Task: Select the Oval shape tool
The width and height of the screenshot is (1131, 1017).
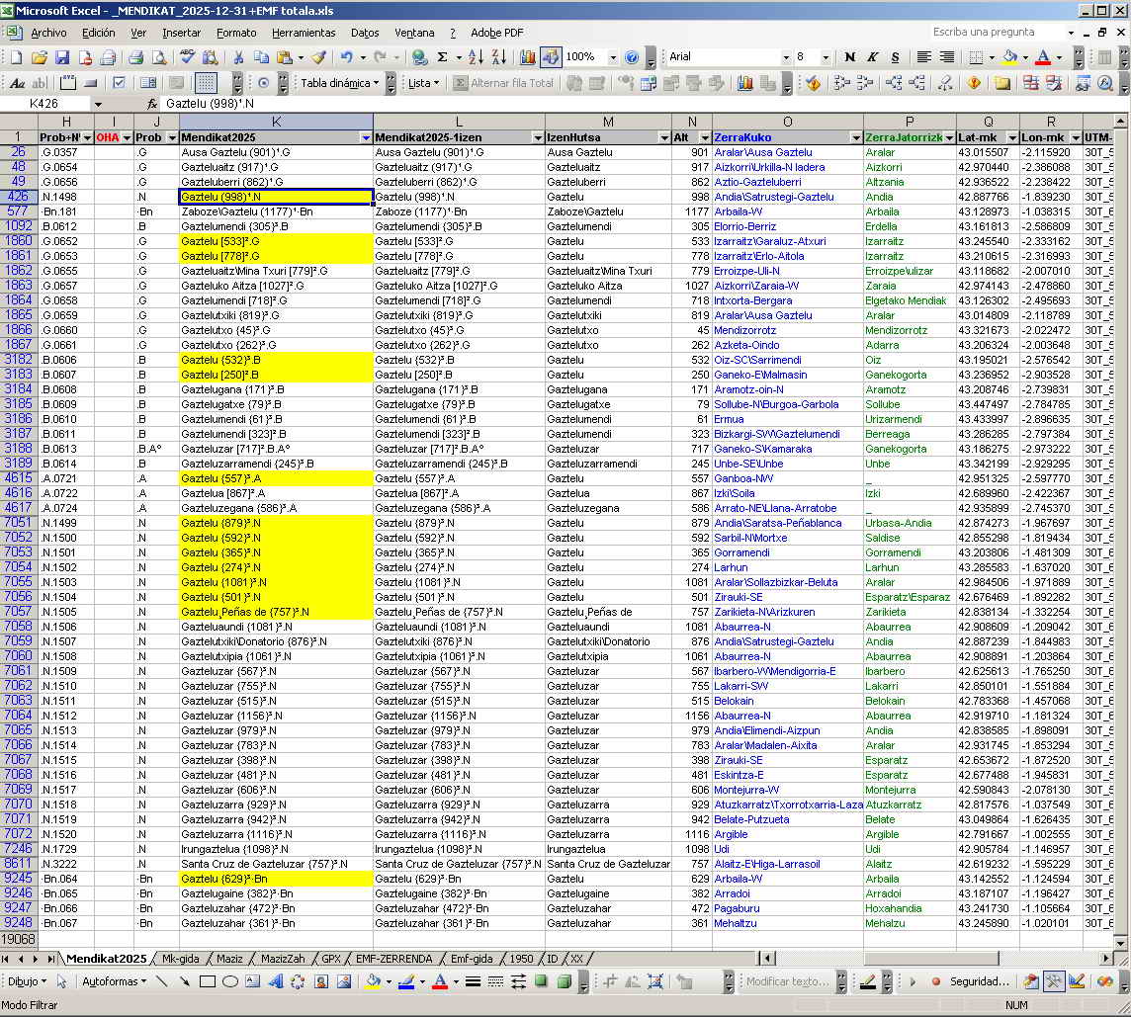Action: (230, 981)
